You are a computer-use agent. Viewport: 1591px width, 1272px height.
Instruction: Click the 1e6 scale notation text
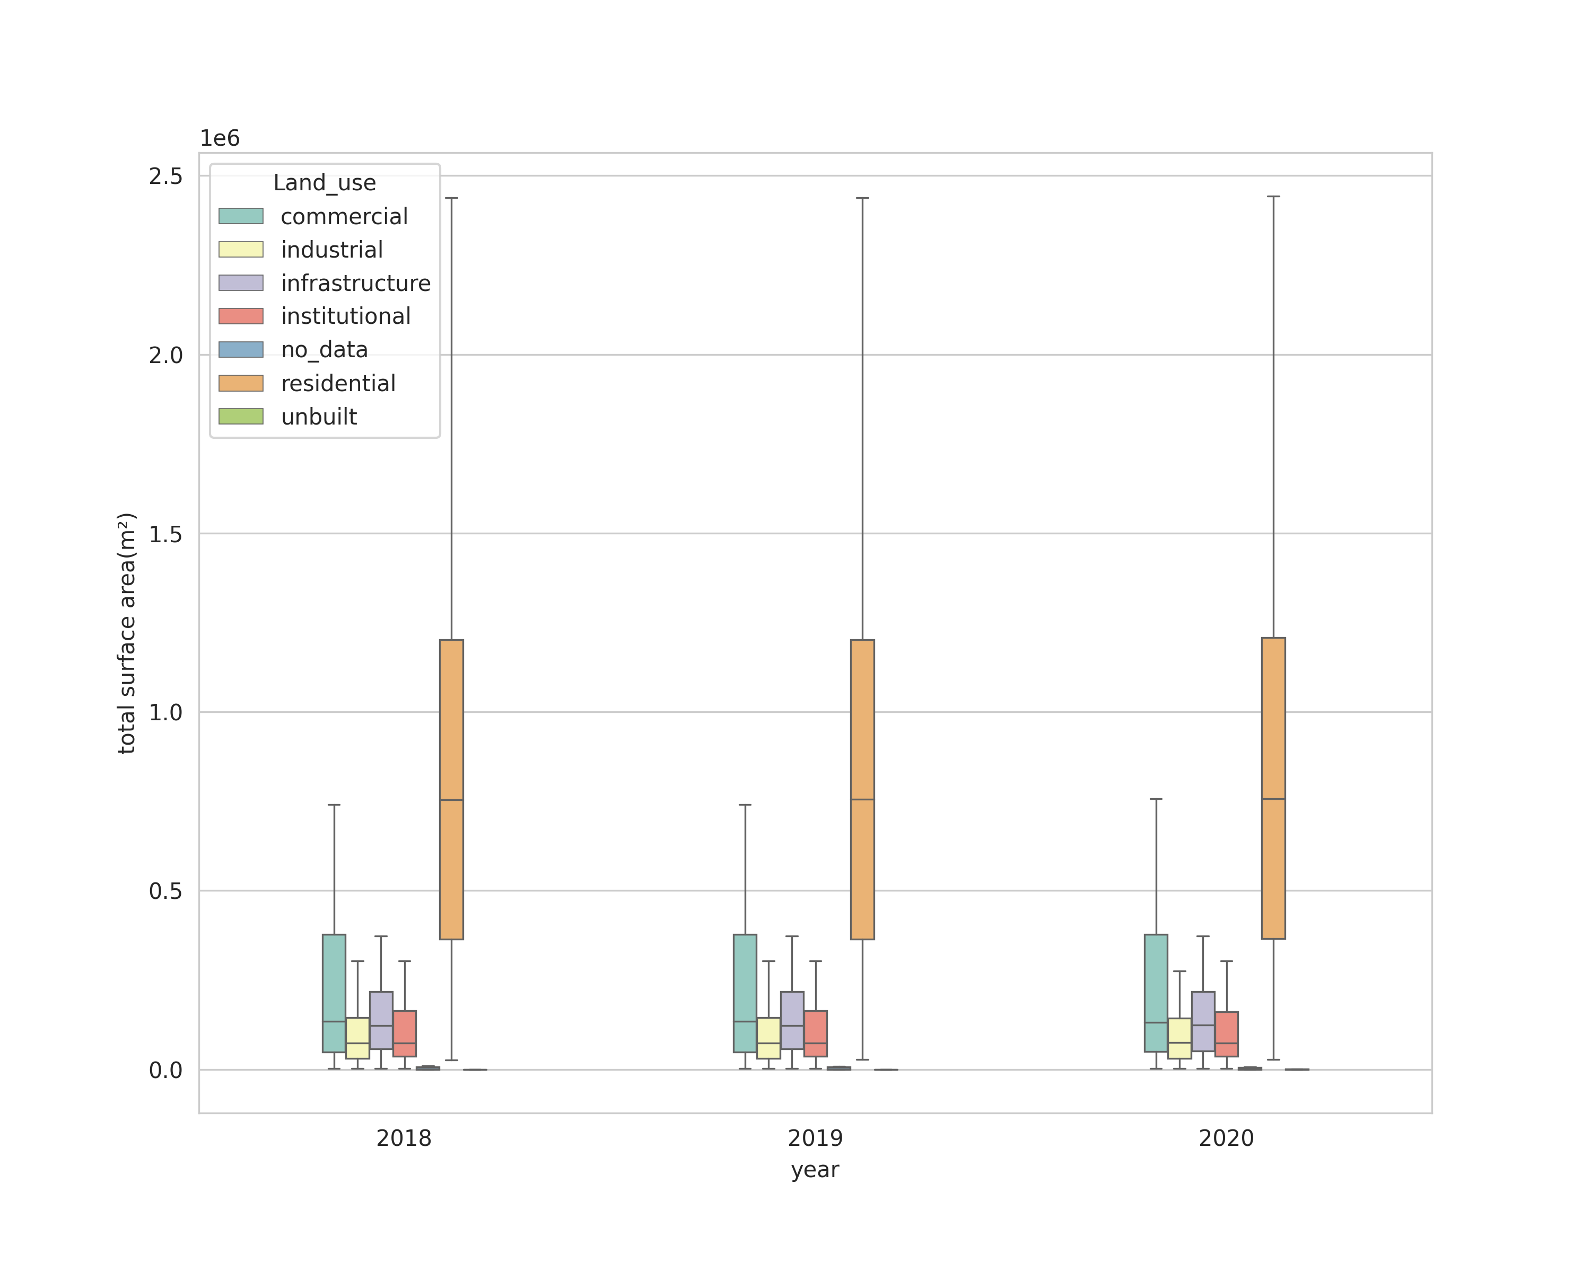pyautogui.click(x=220, y=139)
